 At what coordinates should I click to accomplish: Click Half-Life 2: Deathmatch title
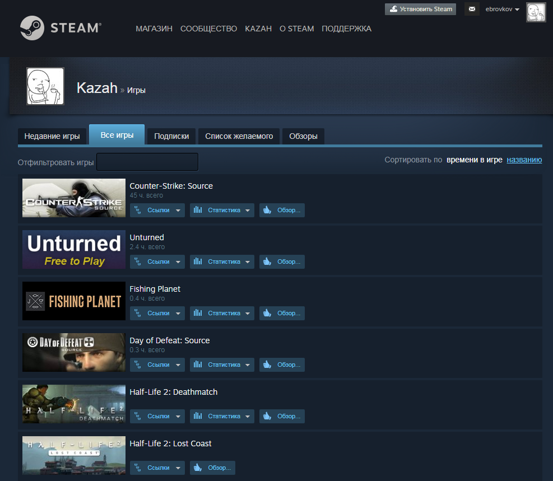point(174,392)
